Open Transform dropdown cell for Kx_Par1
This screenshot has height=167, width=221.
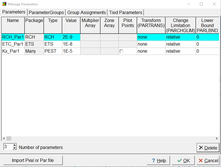[151, 51]
